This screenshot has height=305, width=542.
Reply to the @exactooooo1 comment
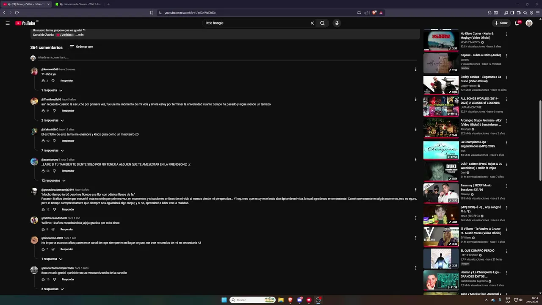click(x=68, y=171)
